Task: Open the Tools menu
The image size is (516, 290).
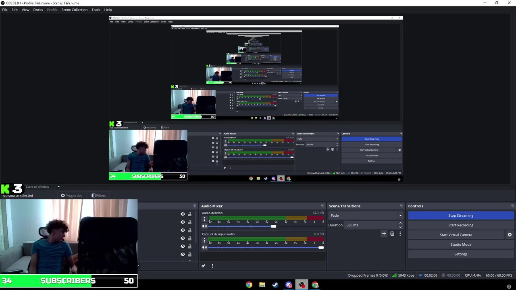Action: point(96,10)
